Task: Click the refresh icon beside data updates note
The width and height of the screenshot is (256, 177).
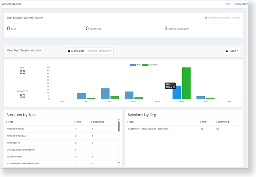Action: (x=206, y=17)
